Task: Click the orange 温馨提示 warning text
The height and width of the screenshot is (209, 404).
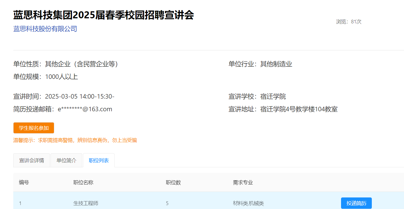Action: [75, 140]
